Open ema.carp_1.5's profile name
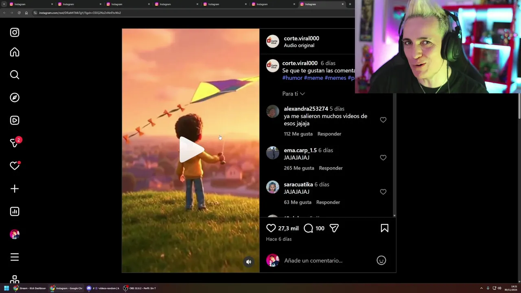The height and width of the screenshot is (293, 521). [x=300, y=150]
